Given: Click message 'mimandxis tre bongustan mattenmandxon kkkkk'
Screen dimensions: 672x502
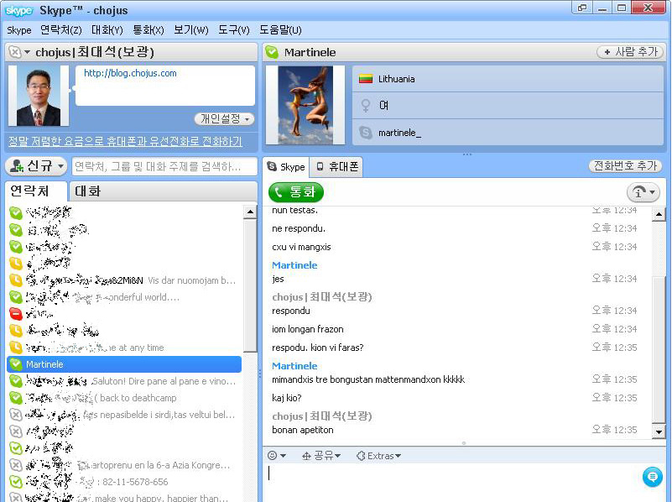Looking at the screenshot, I should [x=368, y=379].
